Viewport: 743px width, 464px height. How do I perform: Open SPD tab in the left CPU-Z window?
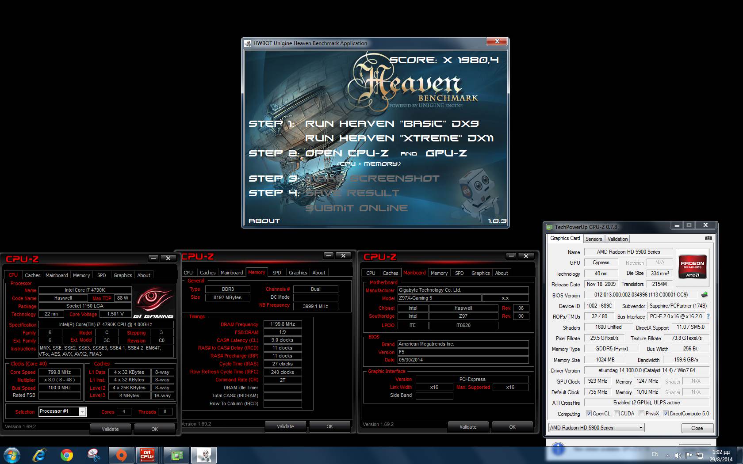click(101, 275)
